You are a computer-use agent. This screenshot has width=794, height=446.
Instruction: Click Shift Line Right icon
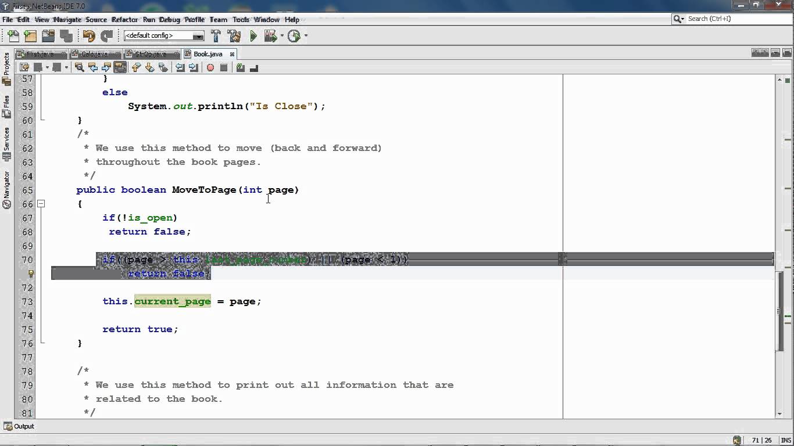pos(194,67)
